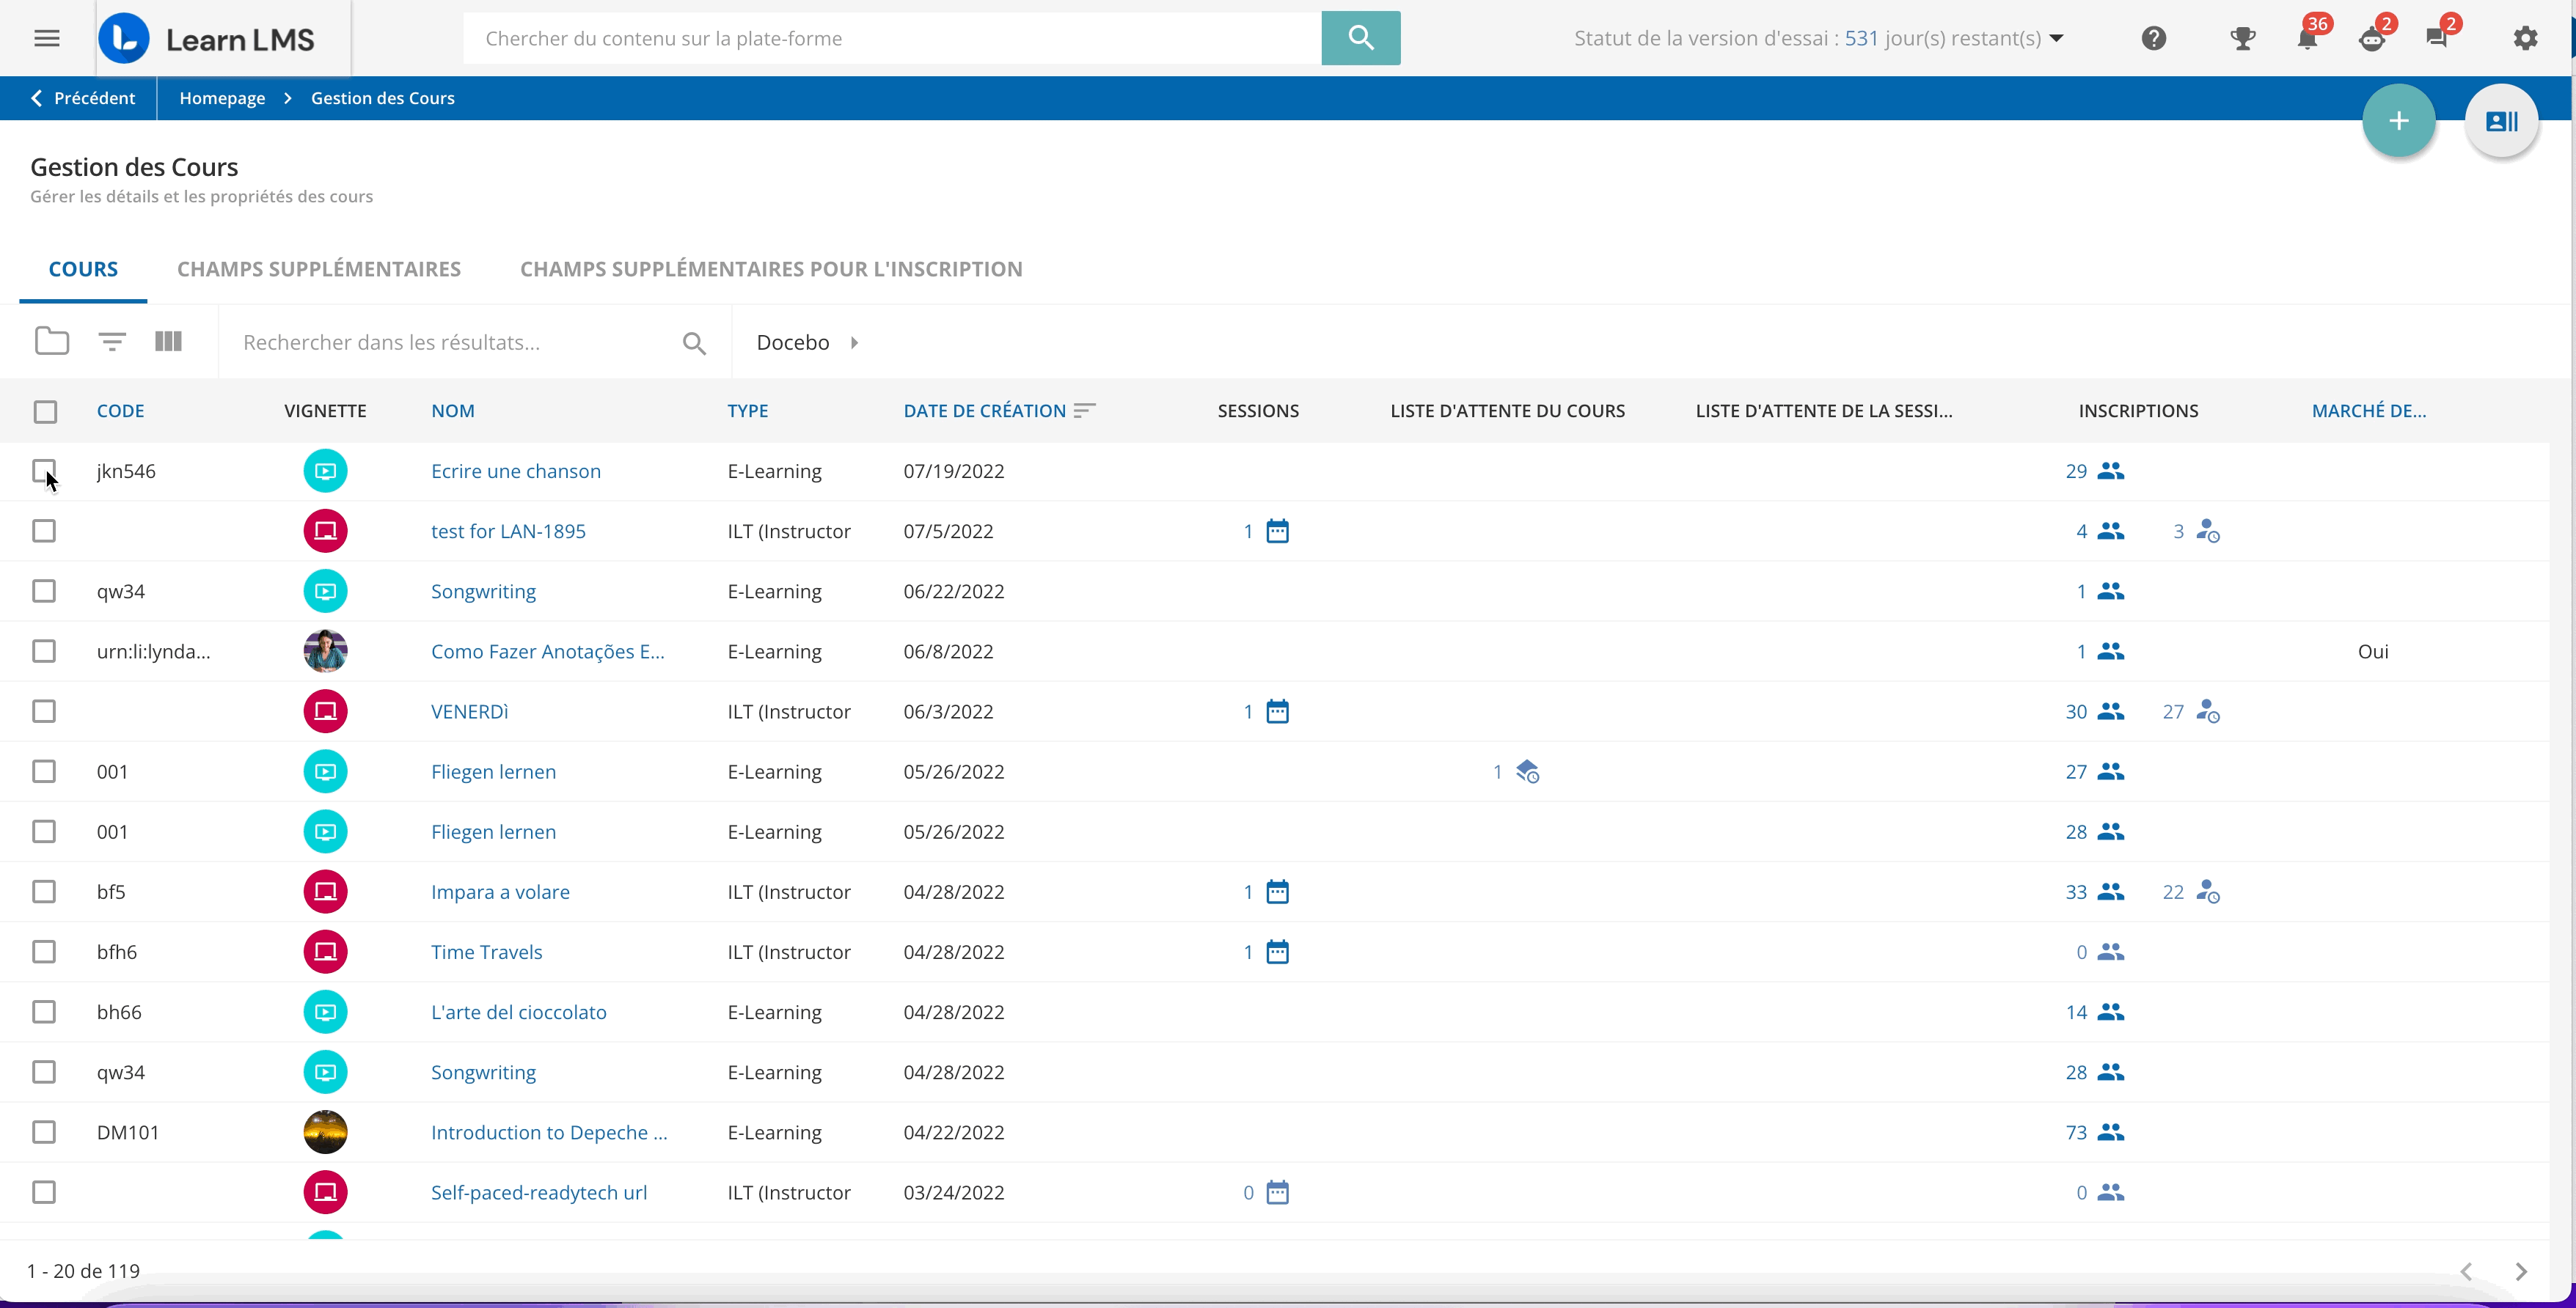Expand the Docebo category arrow
This screenshot has height=1308, width=2576.
[854, 342]
